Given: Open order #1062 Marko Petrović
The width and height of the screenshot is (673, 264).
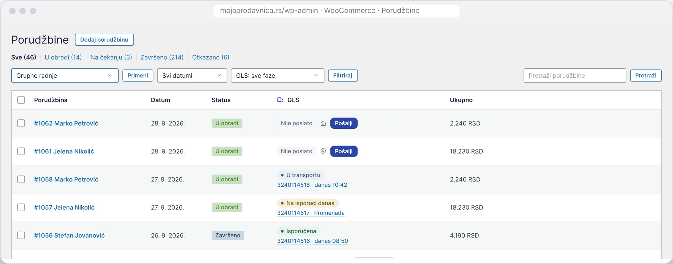Looking at the screenshot, I should click(66, 123).
